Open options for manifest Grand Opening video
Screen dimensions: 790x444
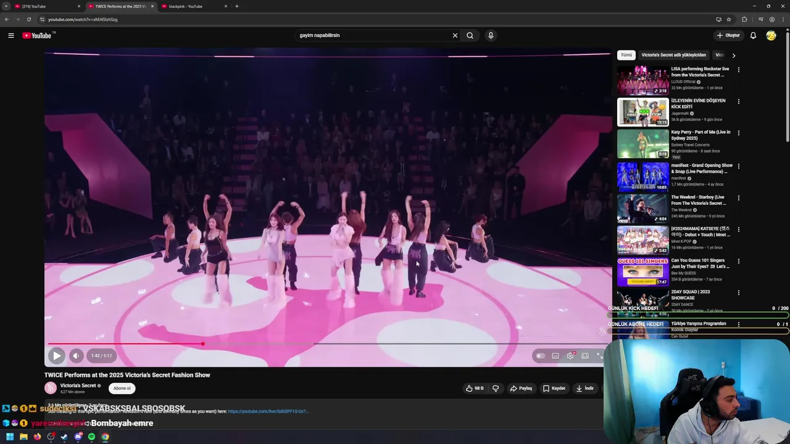coord(738,166)
